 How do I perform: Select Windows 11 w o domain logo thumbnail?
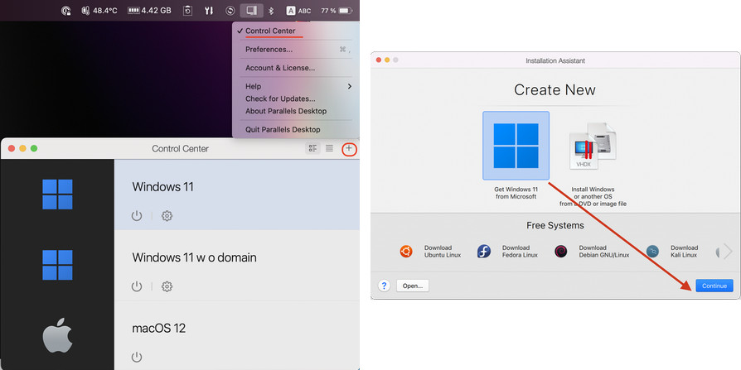click(57, 265)
